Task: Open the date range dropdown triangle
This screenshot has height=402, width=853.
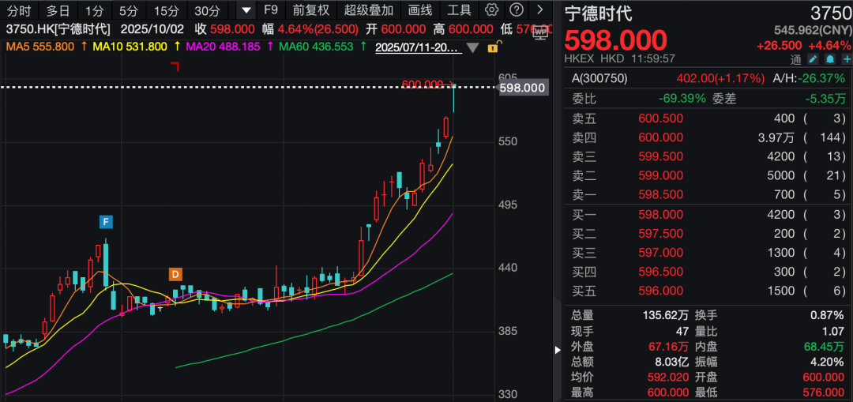Action: 472,47
